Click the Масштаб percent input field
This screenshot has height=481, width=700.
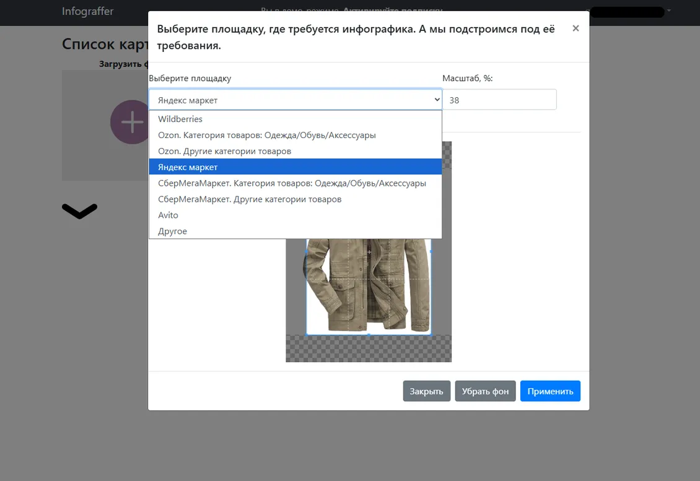pos(499,100)
